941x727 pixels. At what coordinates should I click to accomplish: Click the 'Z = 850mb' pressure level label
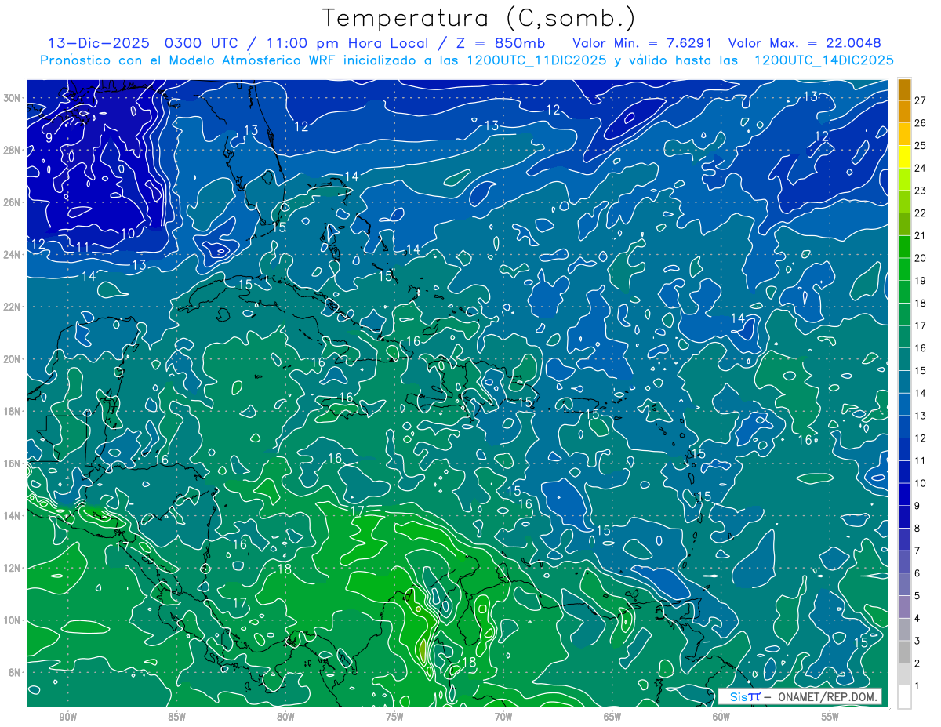502,43
